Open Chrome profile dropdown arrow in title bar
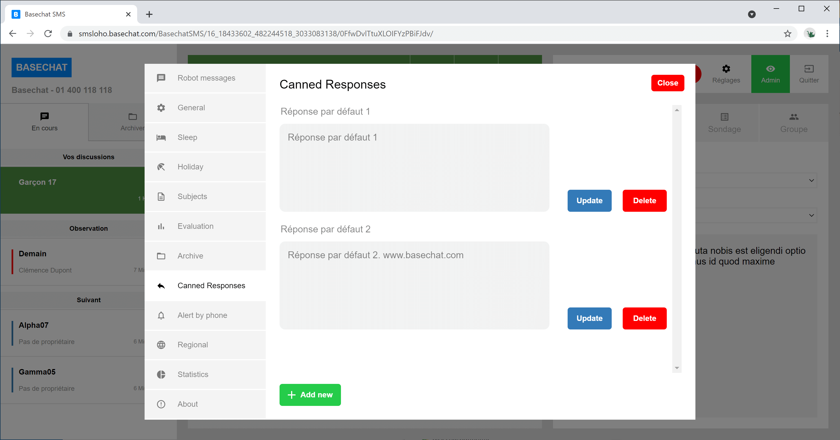 (x=752, y=14)
